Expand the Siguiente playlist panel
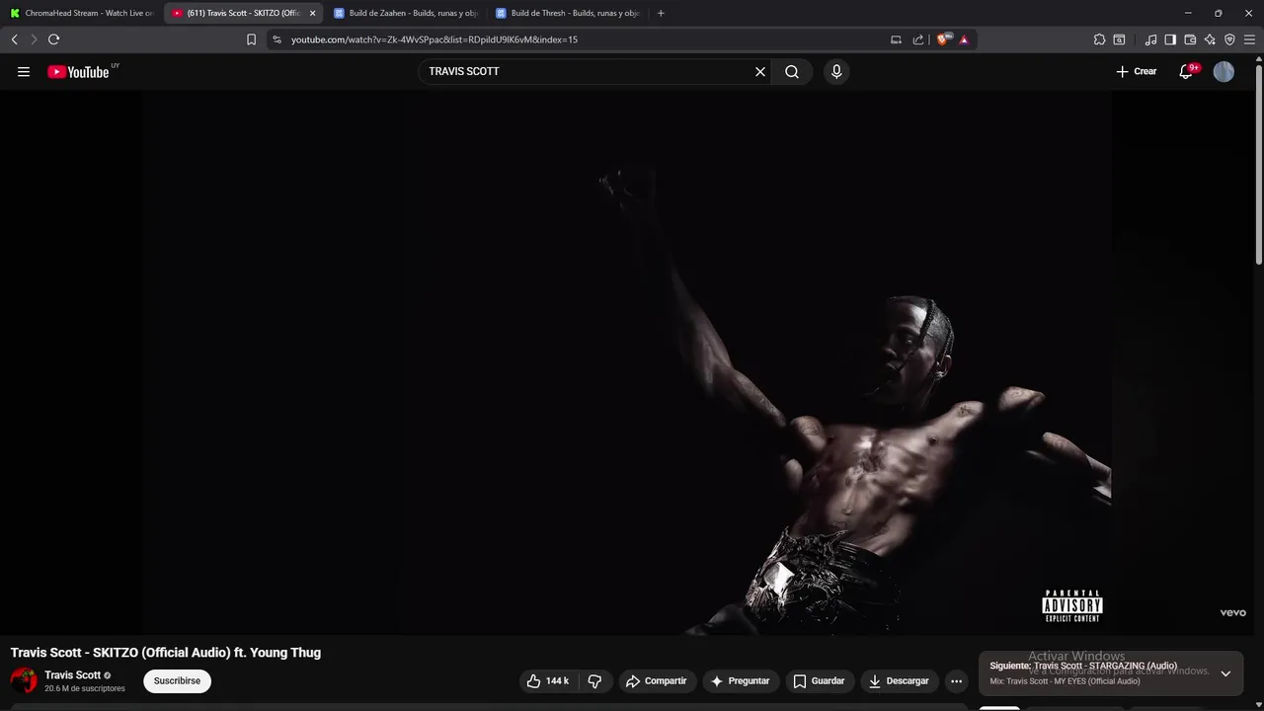The height and width of the screenshot is (711, 1264). coord(1225,673)
